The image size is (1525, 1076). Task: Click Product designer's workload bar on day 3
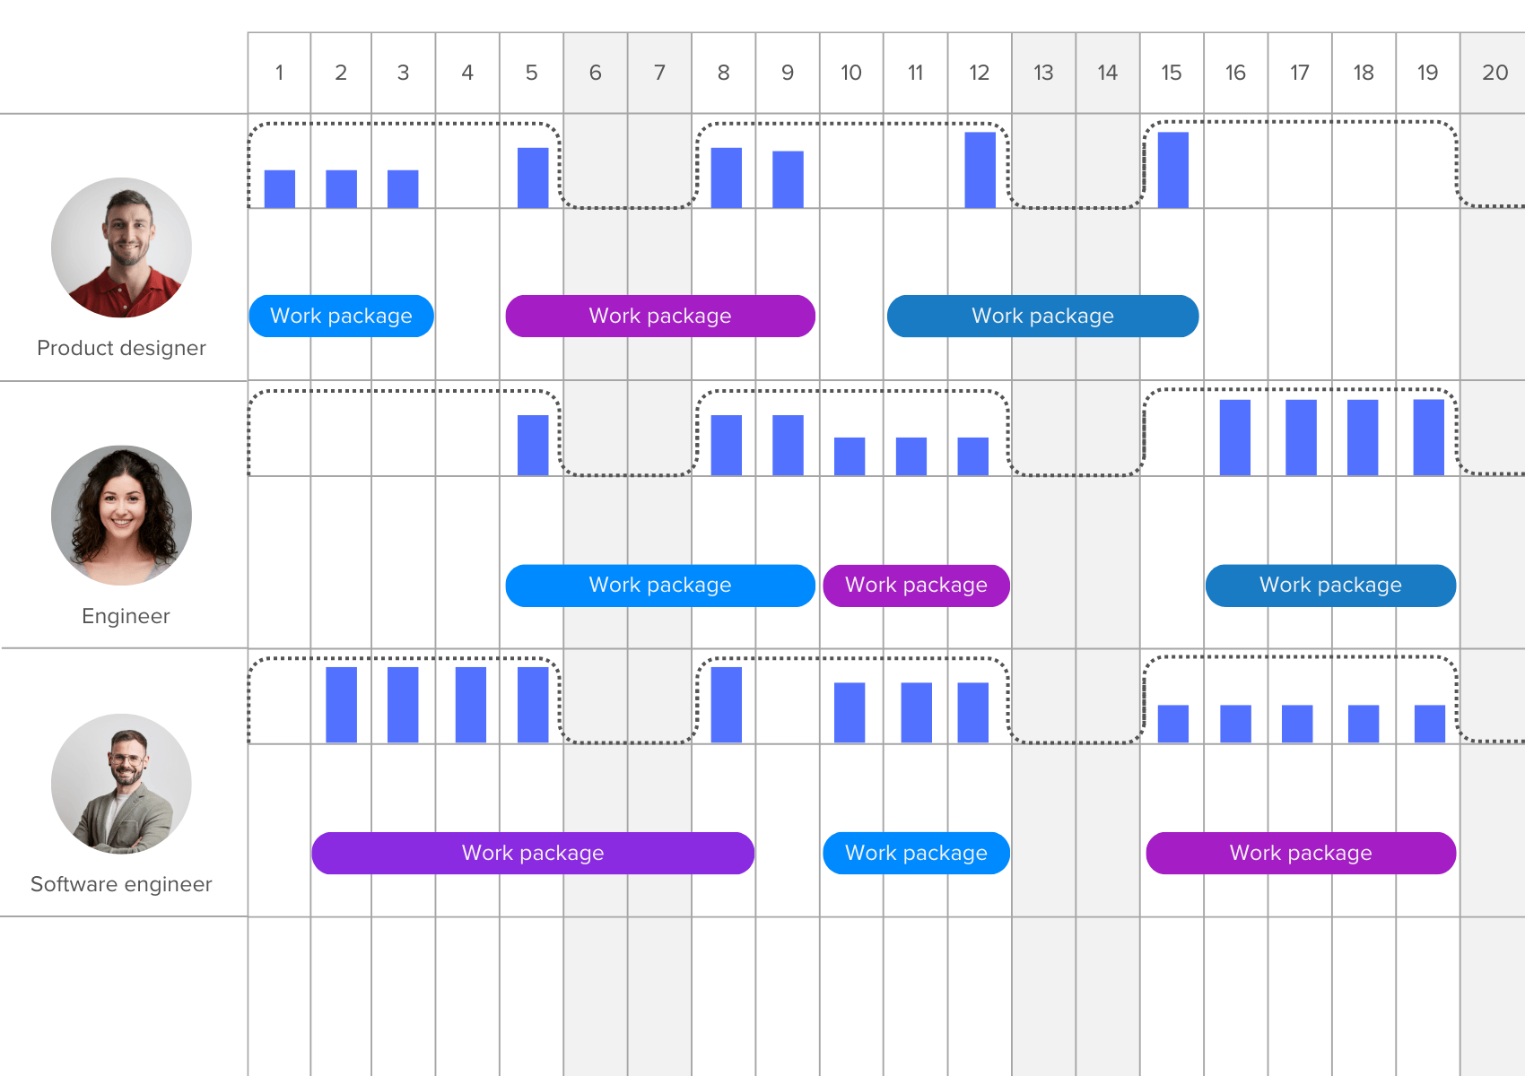pos(403,189)
